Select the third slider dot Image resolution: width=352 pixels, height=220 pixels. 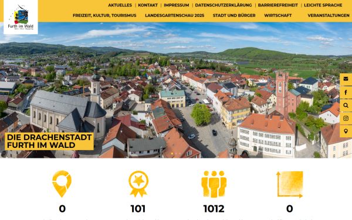180,154
